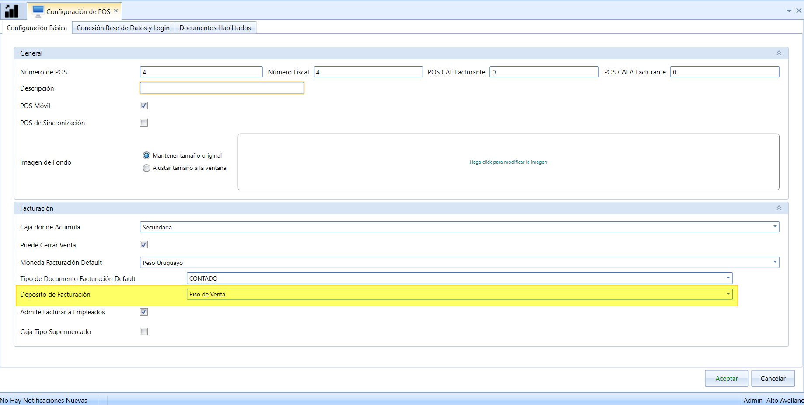Open Conexión Base de Datos y Login tab
The height and width of the screenshot is (405, 804).
pyautogui.click(x=123, y=28)
